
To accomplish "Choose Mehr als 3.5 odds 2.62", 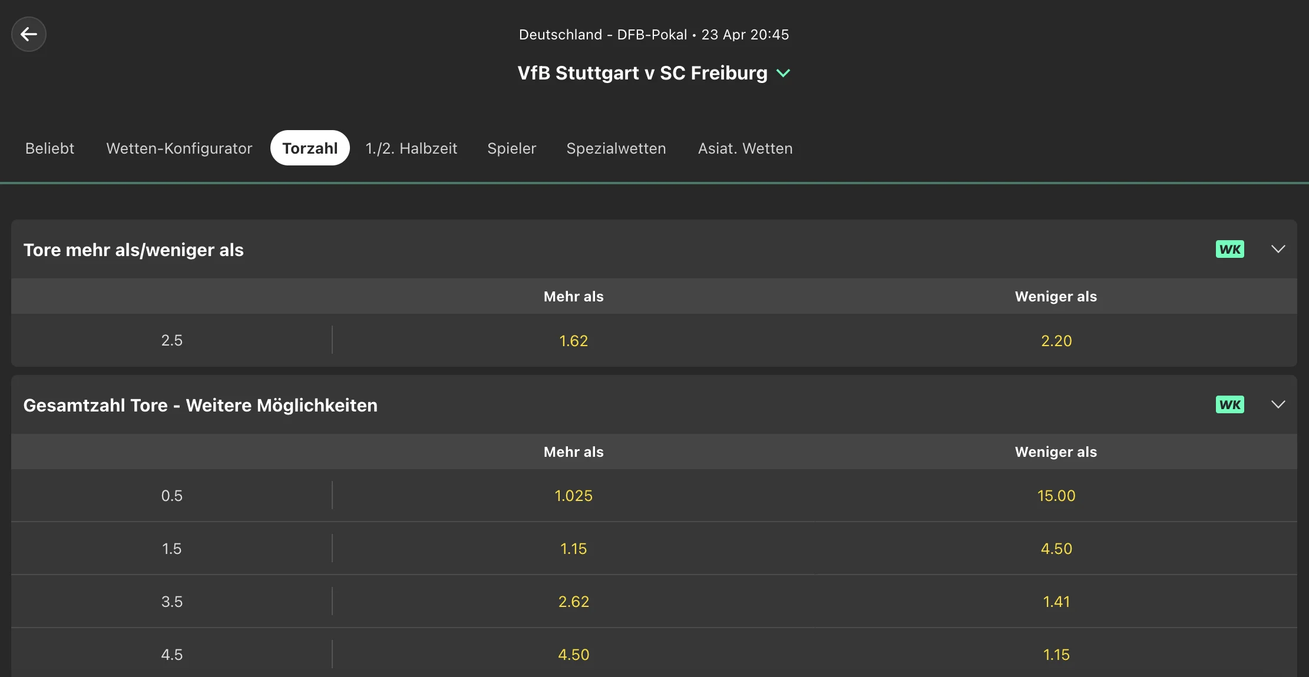I will 573,602.
